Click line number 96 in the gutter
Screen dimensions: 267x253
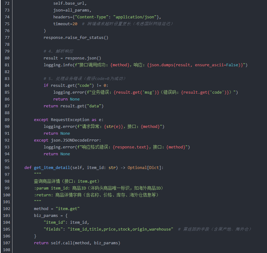6,168
